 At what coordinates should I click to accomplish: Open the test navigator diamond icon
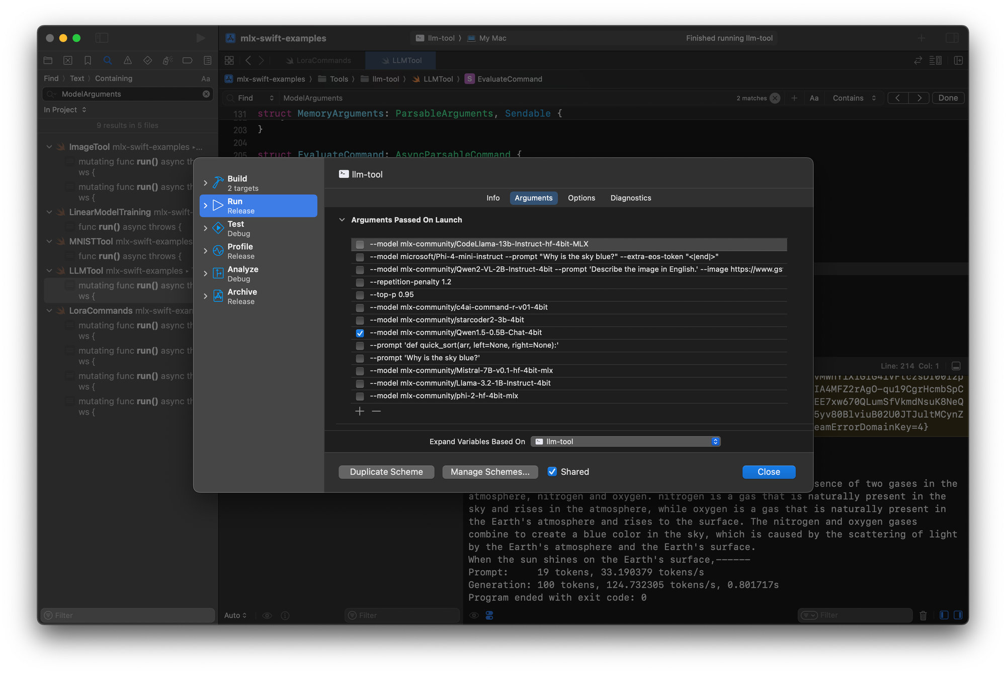click(147, 60)
